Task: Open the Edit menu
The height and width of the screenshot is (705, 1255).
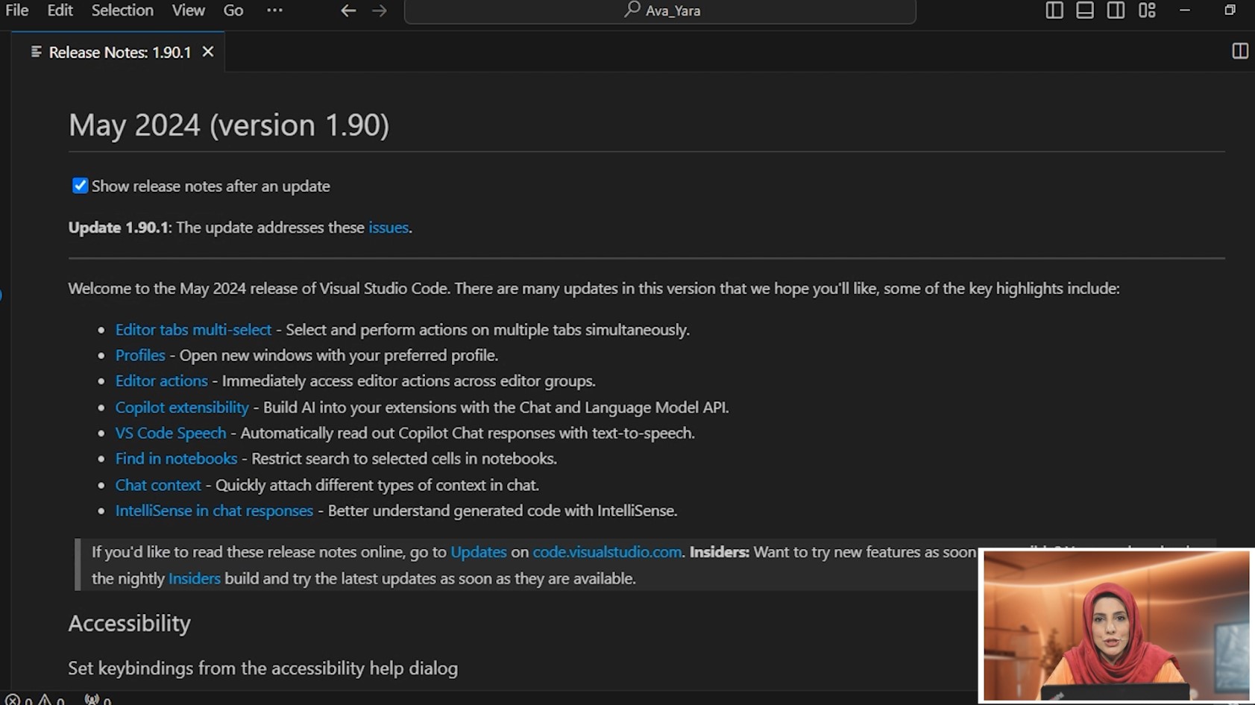Action: (x=60, y=10)
